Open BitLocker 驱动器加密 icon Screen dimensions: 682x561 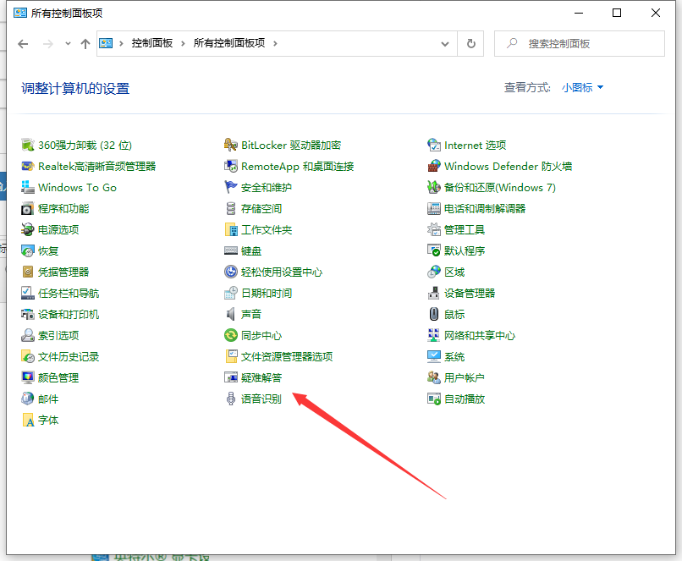pos(231,145)
